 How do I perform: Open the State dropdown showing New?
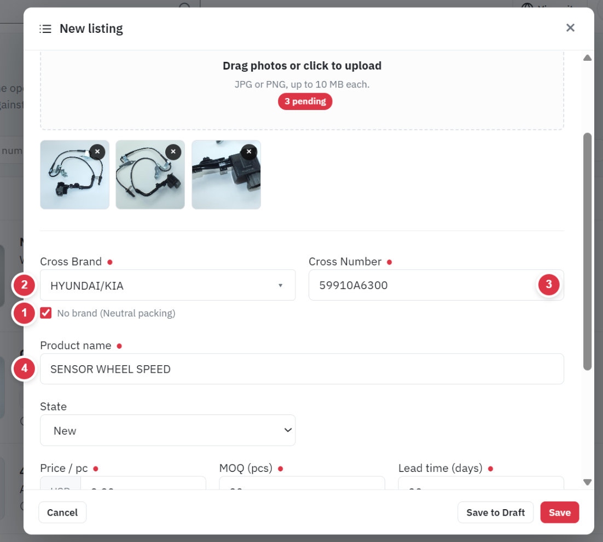point(167,430)
